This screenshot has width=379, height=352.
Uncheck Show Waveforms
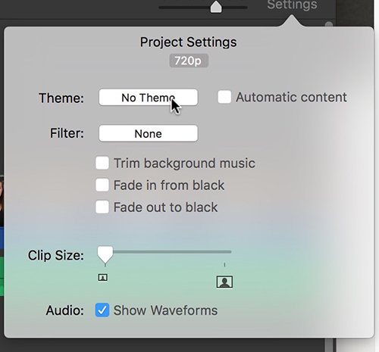point(102,310)
